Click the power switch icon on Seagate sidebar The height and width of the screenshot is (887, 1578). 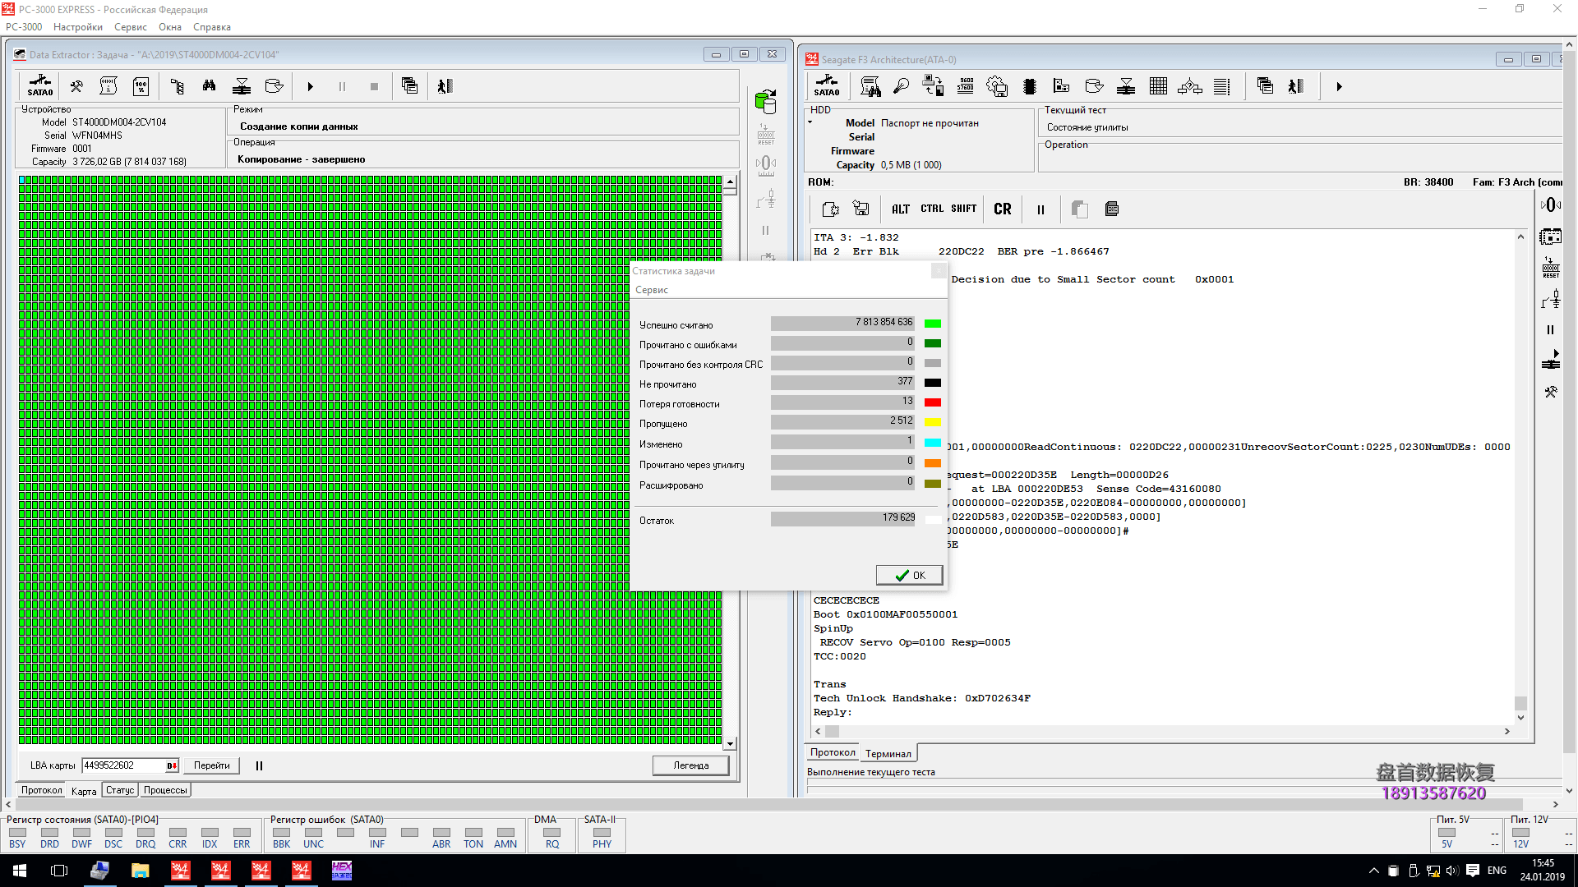pyautogui.click(x=1551, y=300)
